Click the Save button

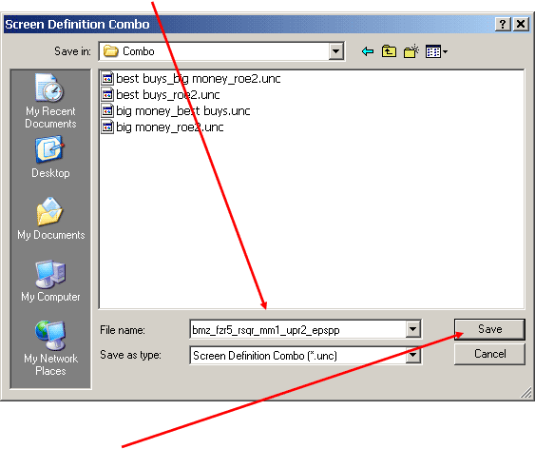(x=489, y=329)
